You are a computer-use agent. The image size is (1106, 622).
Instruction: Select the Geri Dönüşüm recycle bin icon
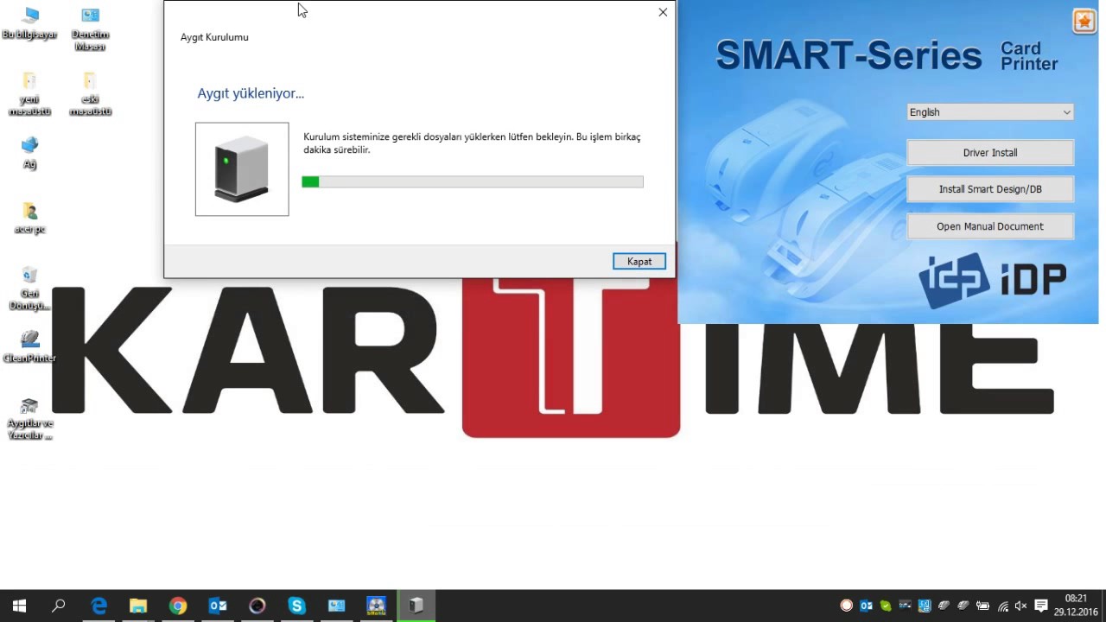(29, 289)
